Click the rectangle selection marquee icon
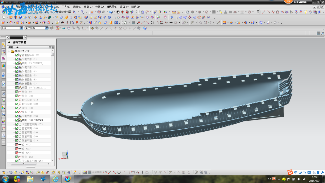 coord(84,28)
